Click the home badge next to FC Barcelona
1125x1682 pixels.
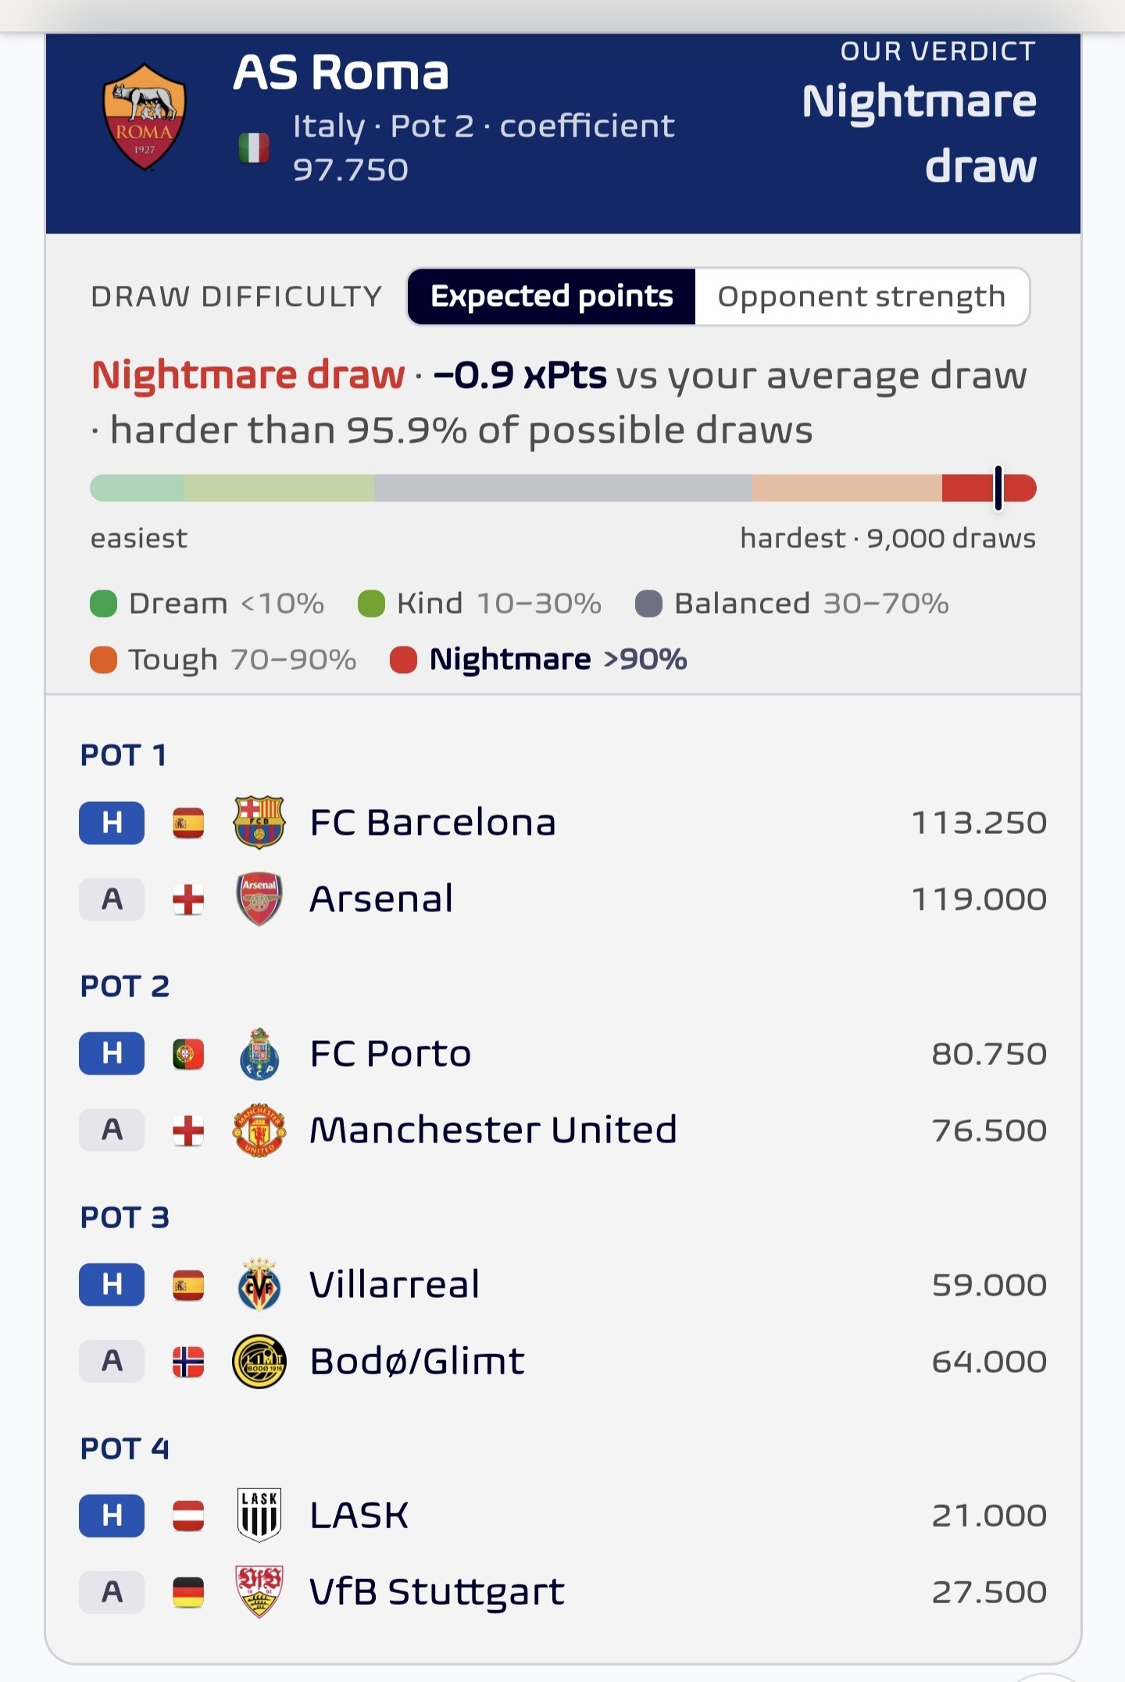coord(112,822)
